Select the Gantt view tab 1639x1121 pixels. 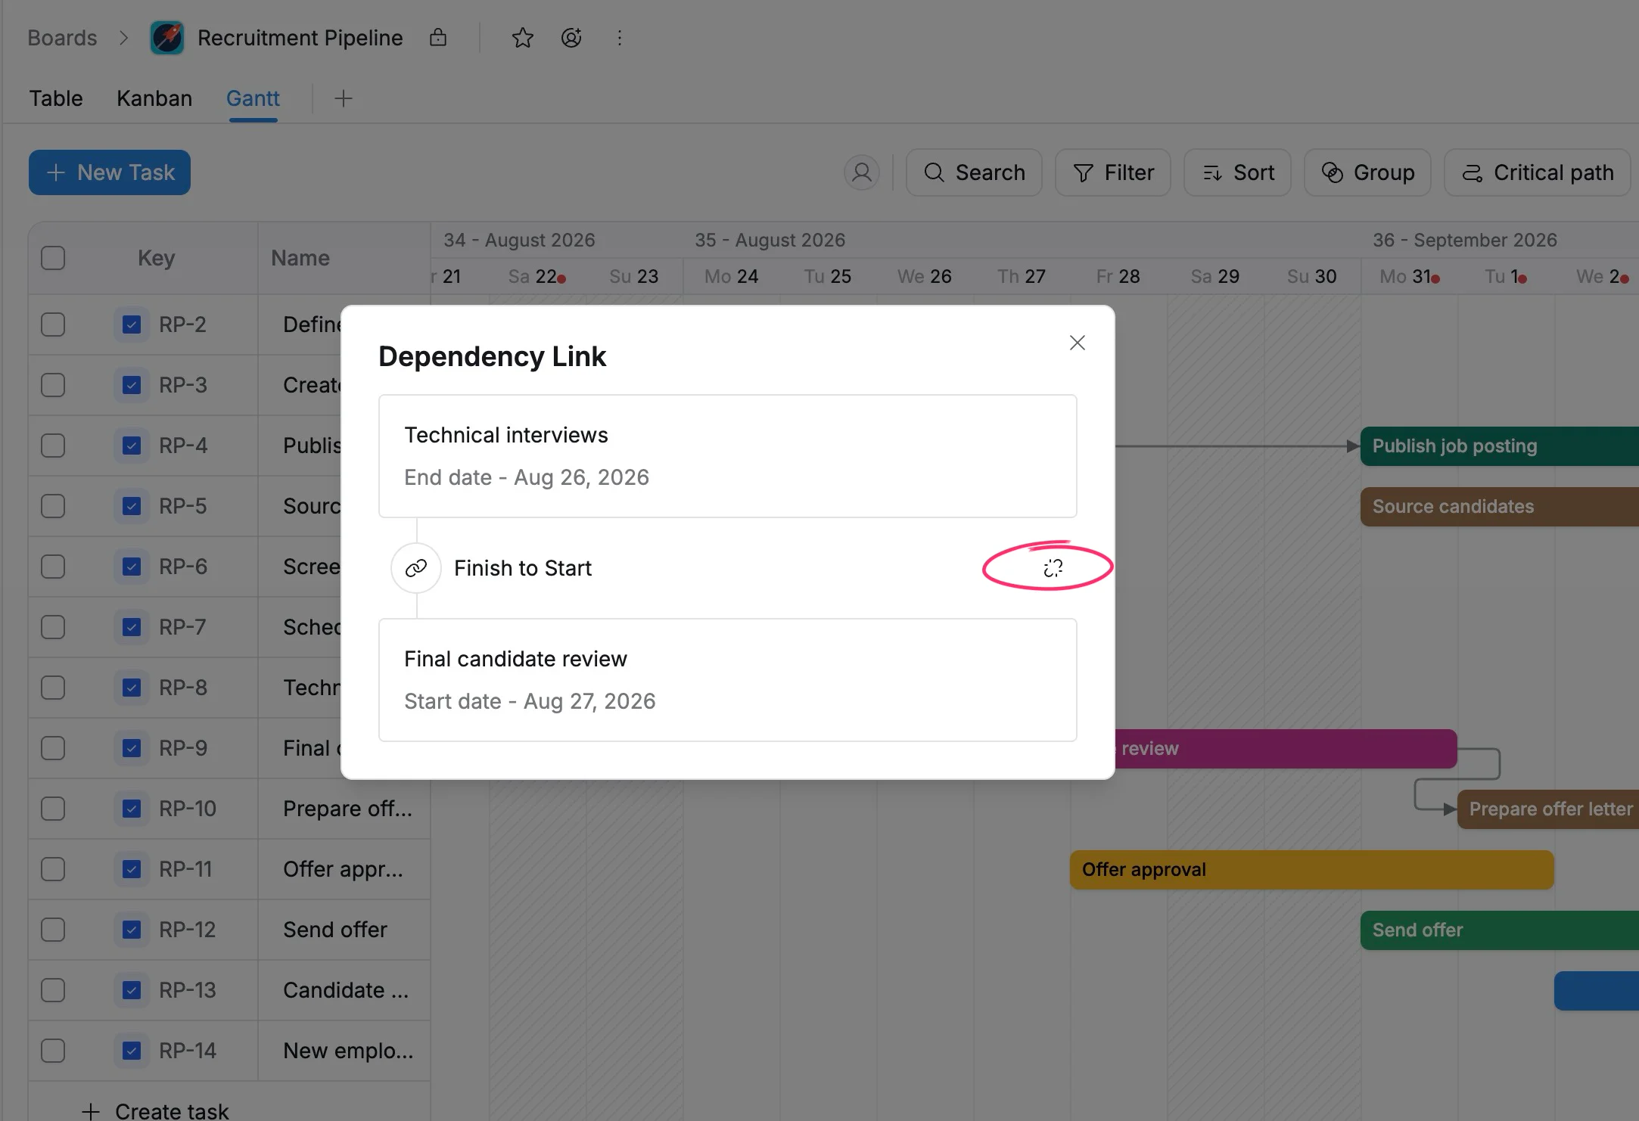click(253, 98)
